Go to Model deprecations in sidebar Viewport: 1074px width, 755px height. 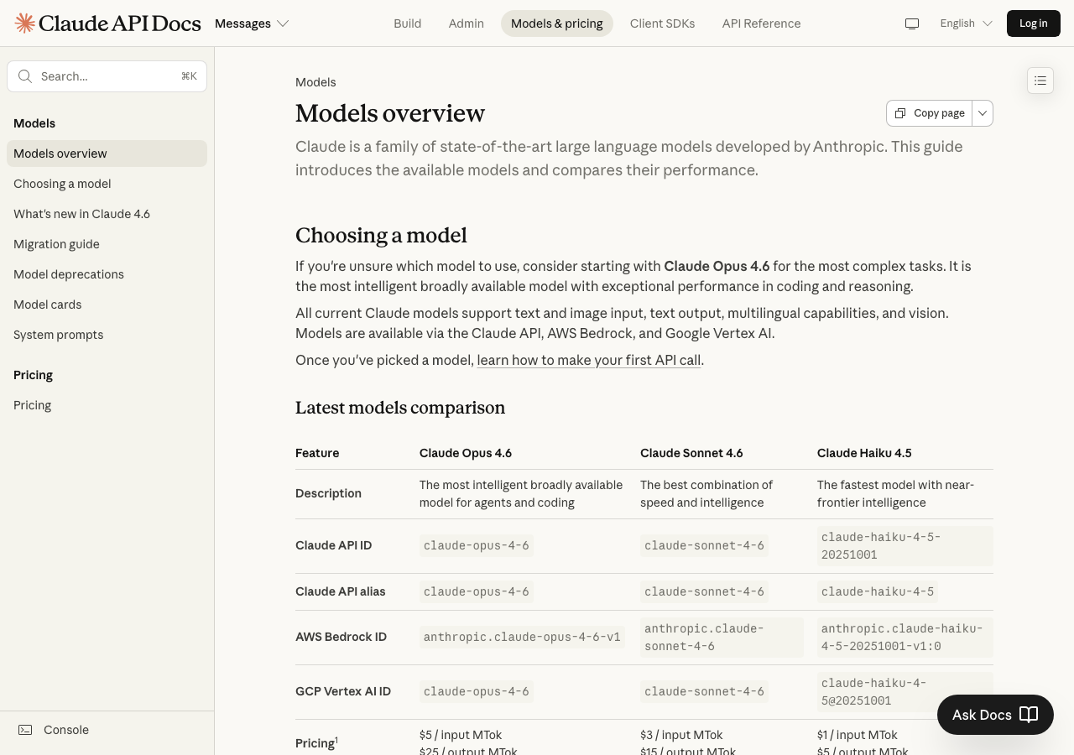[x=69, y=274]
